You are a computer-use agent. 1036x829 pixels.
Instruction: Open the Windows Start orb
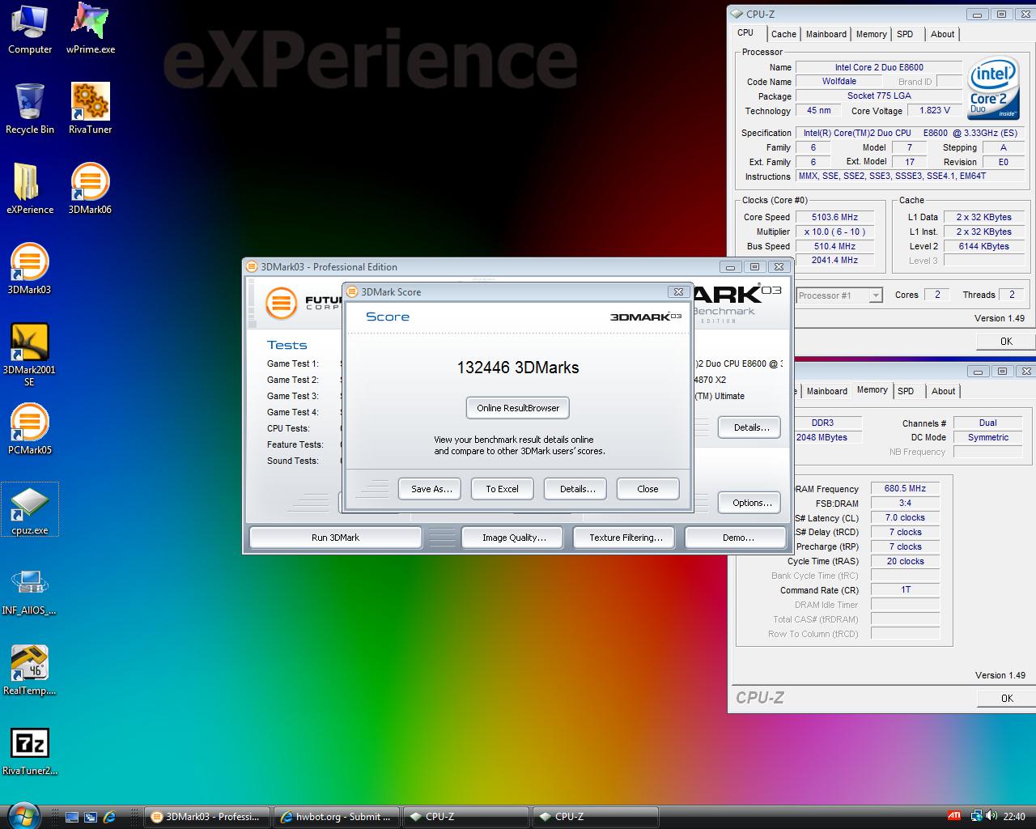pos(23,815)
